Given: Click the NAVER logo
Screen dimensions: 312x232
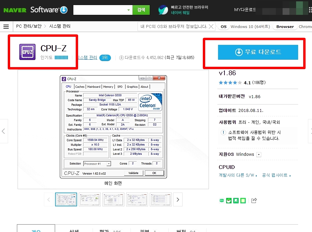Looking at the screenshot, I should pos(15,10).
